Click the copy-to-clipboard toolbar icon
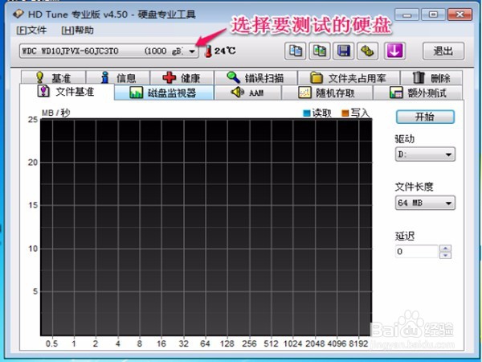This screenshot has width=482, height=362. (x=295, y=51)
